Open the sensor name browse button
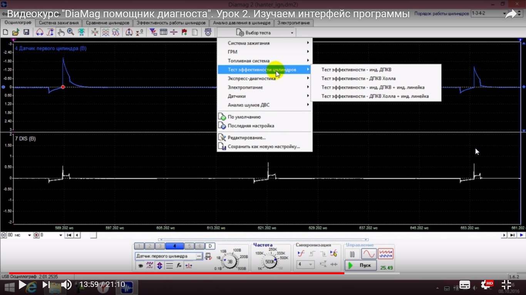This screenshot has width=526, height=295. pyautogui.click(x=199, y=256)
